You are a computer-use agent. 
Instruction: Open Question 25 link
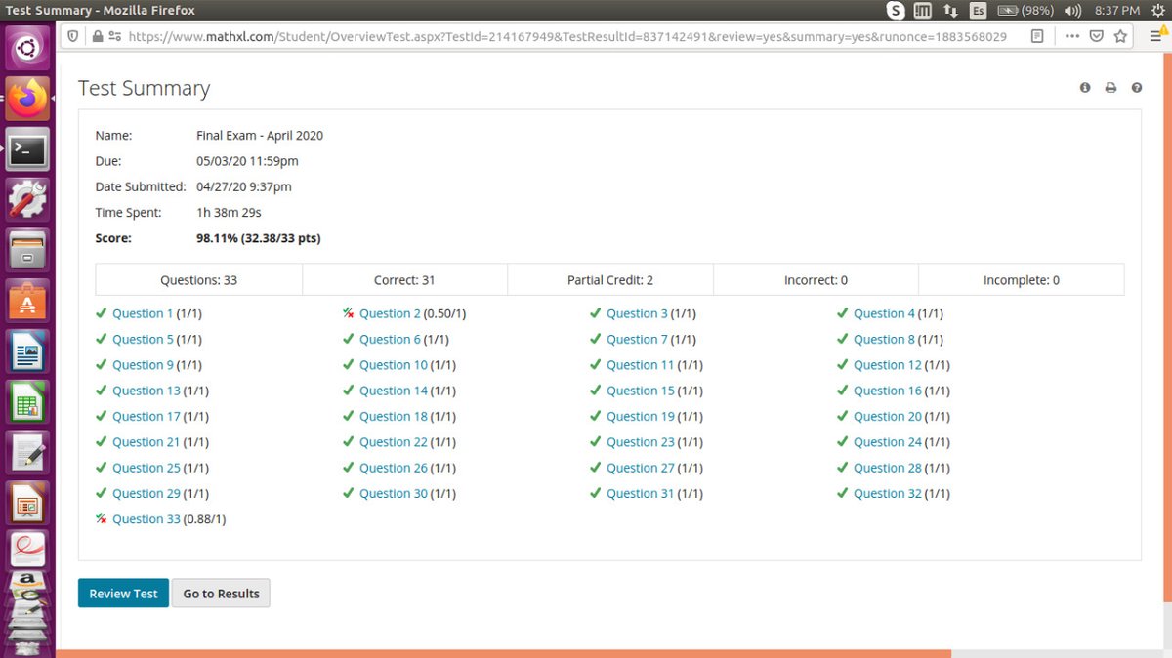point(146,468)
